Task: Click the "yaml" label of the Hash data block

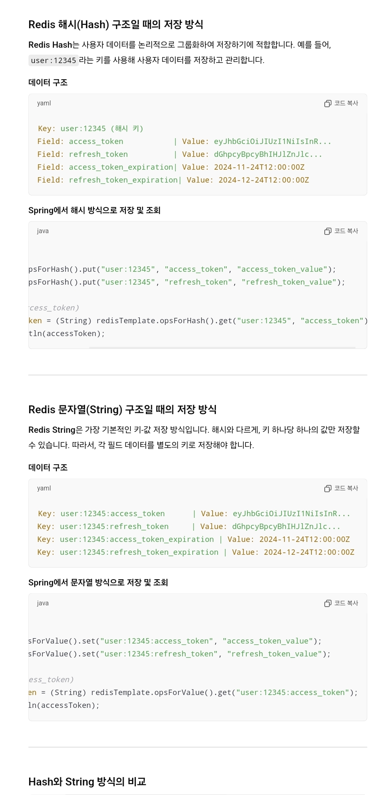Action: 44,103
